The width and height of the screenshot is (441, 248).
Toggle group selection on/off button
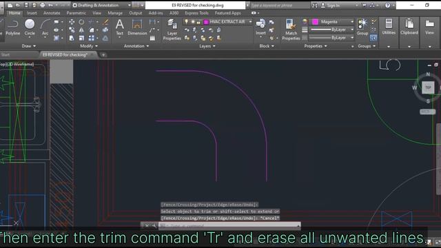coord(373,38)
